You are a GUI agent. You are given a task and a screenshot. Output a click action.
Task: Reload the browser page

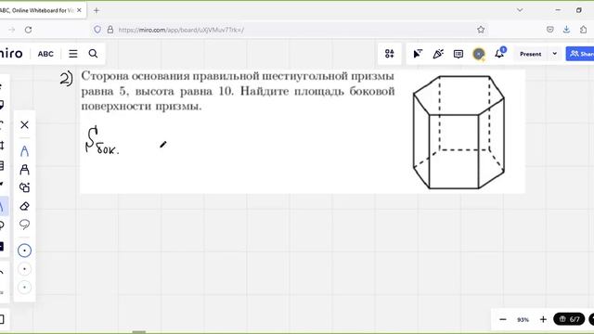coord(28,30)
